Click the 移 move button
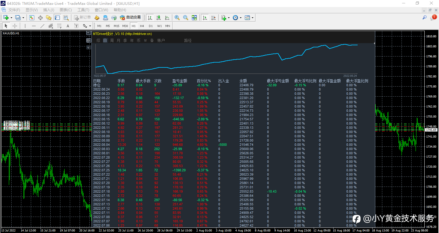Image resolution: width=439 pixels, height=233 pixels. 89,40
